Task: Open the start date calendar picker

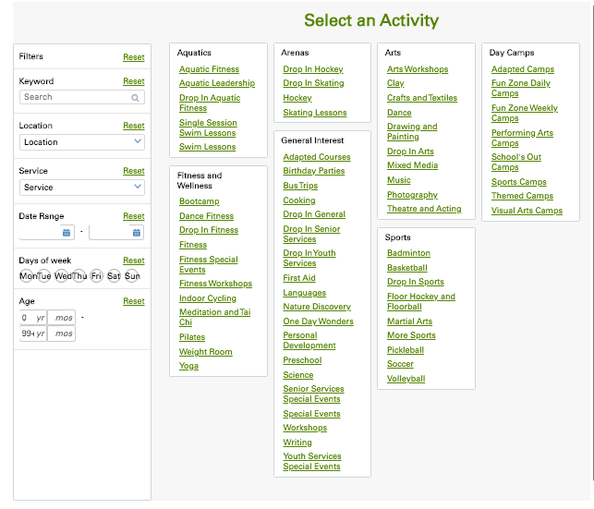Action: [x=67, y=233]
